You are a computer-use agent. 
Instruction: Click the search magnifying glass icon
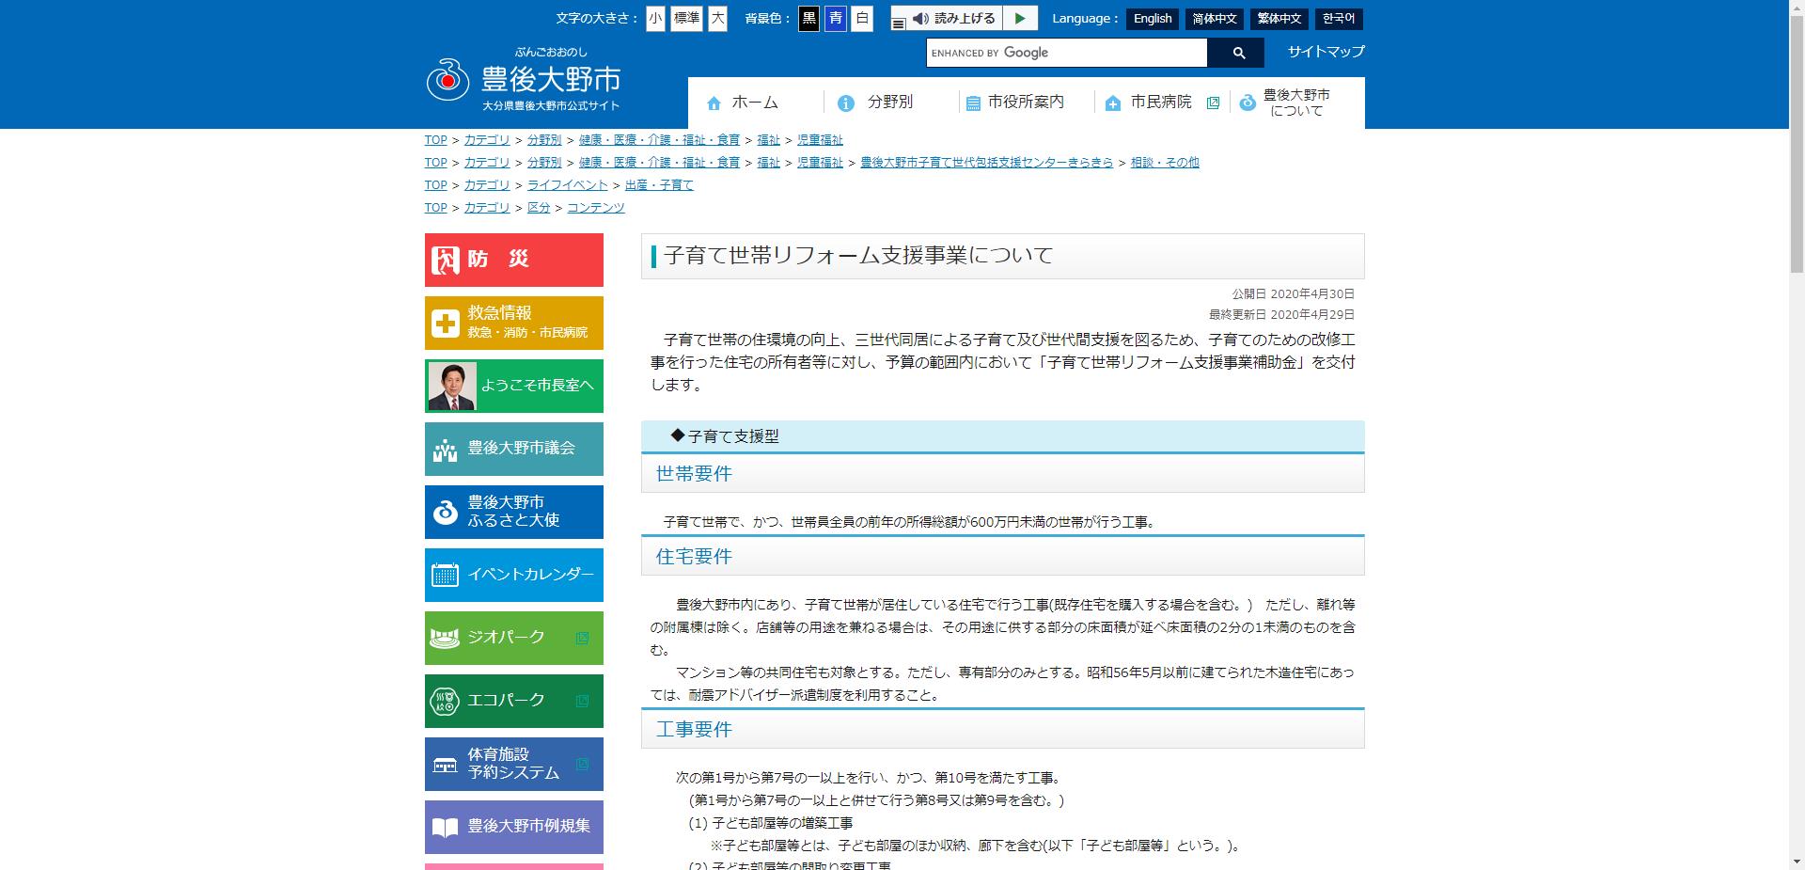(1238, 53)
